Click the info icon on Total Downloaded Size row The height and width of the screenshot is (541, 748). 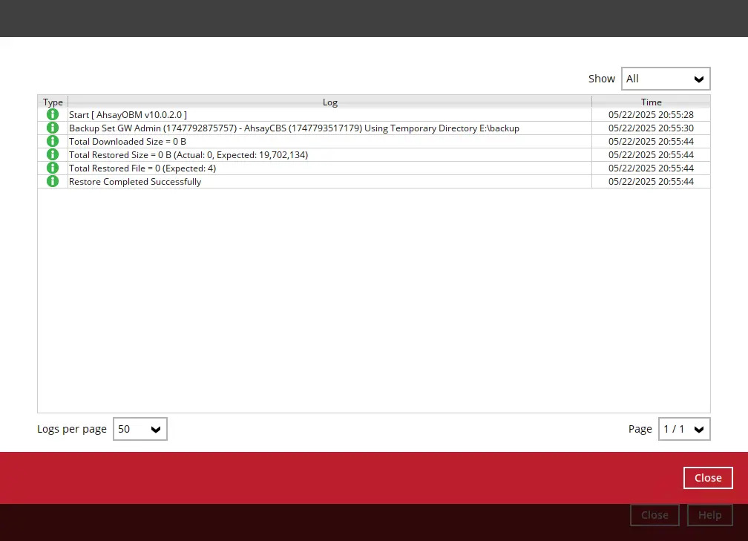pyautogui.click(x=52, y=141)
